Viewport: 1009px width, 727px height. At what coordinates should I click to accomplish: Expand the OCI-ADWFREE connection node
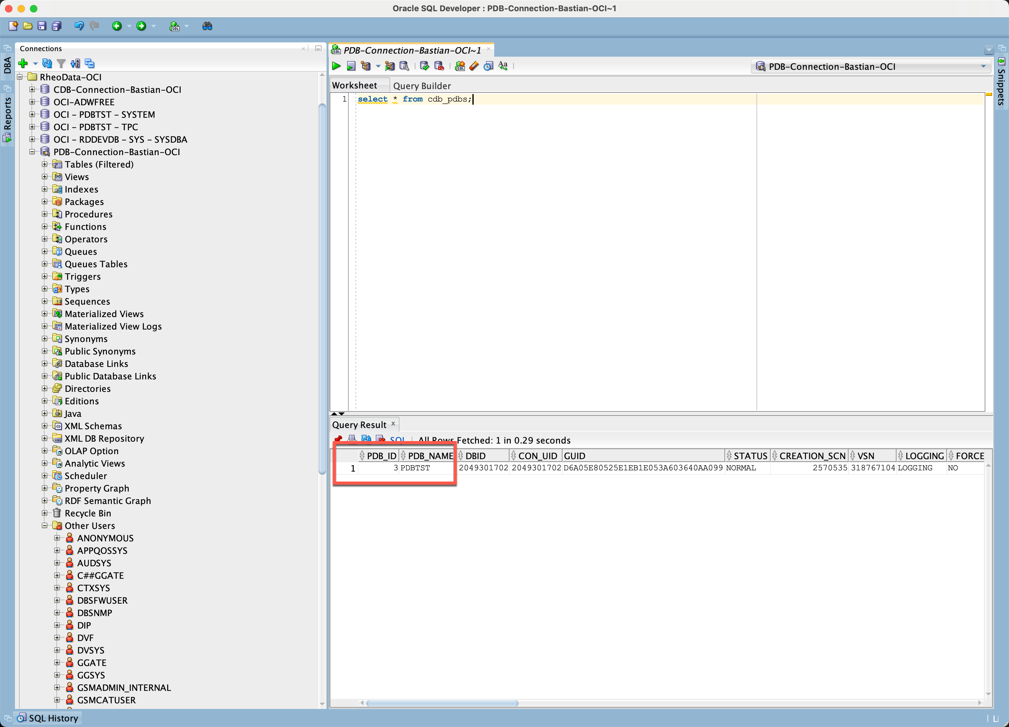32,102
